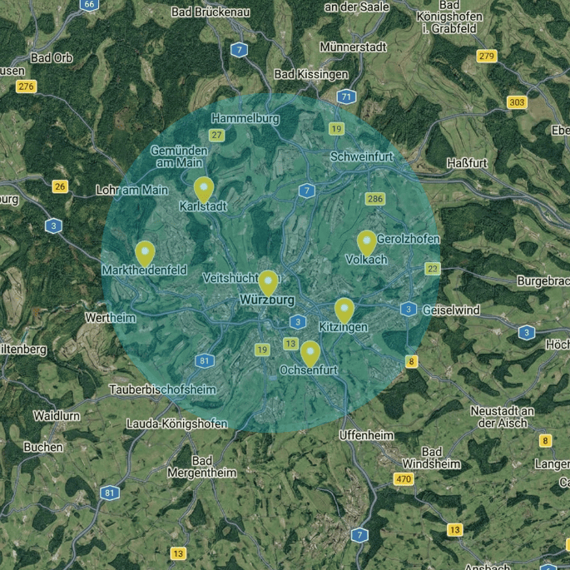Click the 8 road sign near Kitzingen area

412,361
